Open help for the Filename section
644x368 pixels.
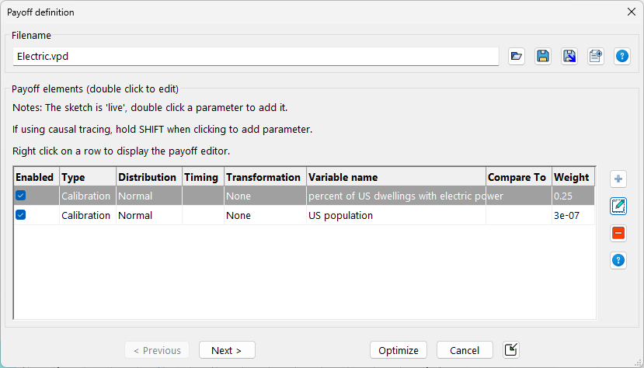tap(622, 56)
